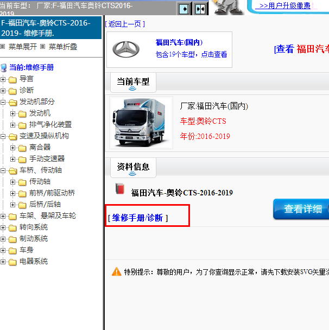Click the 菜单展开 list icon
This screenshot has width=329, height=330.
3,47
